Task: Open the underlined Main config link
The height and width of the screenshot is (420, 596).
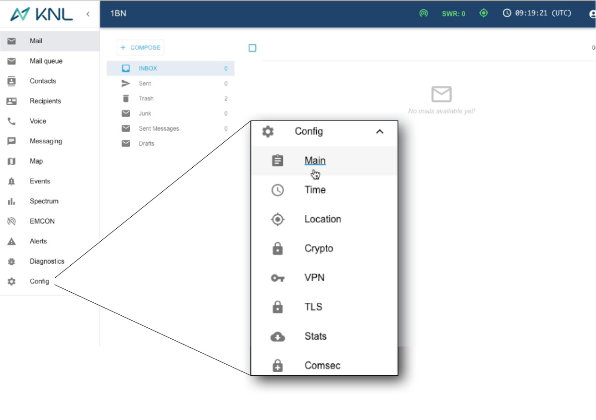Action: coord(315,160)
